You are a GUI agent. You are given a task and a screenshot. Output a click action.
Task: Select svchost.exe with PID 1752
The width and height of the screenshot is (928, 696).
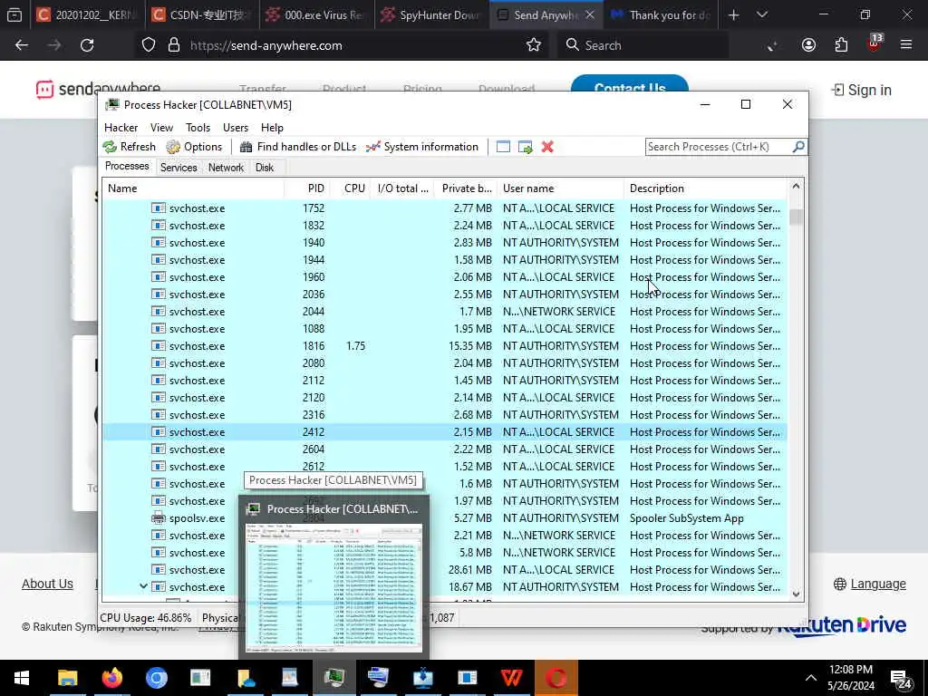444,208
